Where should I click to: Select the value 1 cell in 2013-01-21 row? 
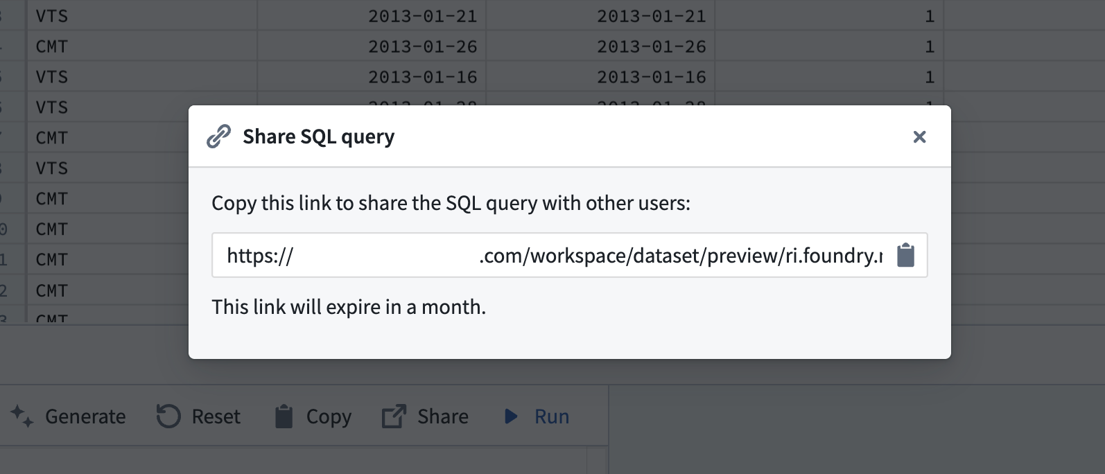click(x=930, y=16)
